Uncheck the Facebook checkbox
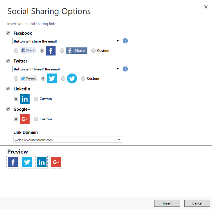 [8, 33]
